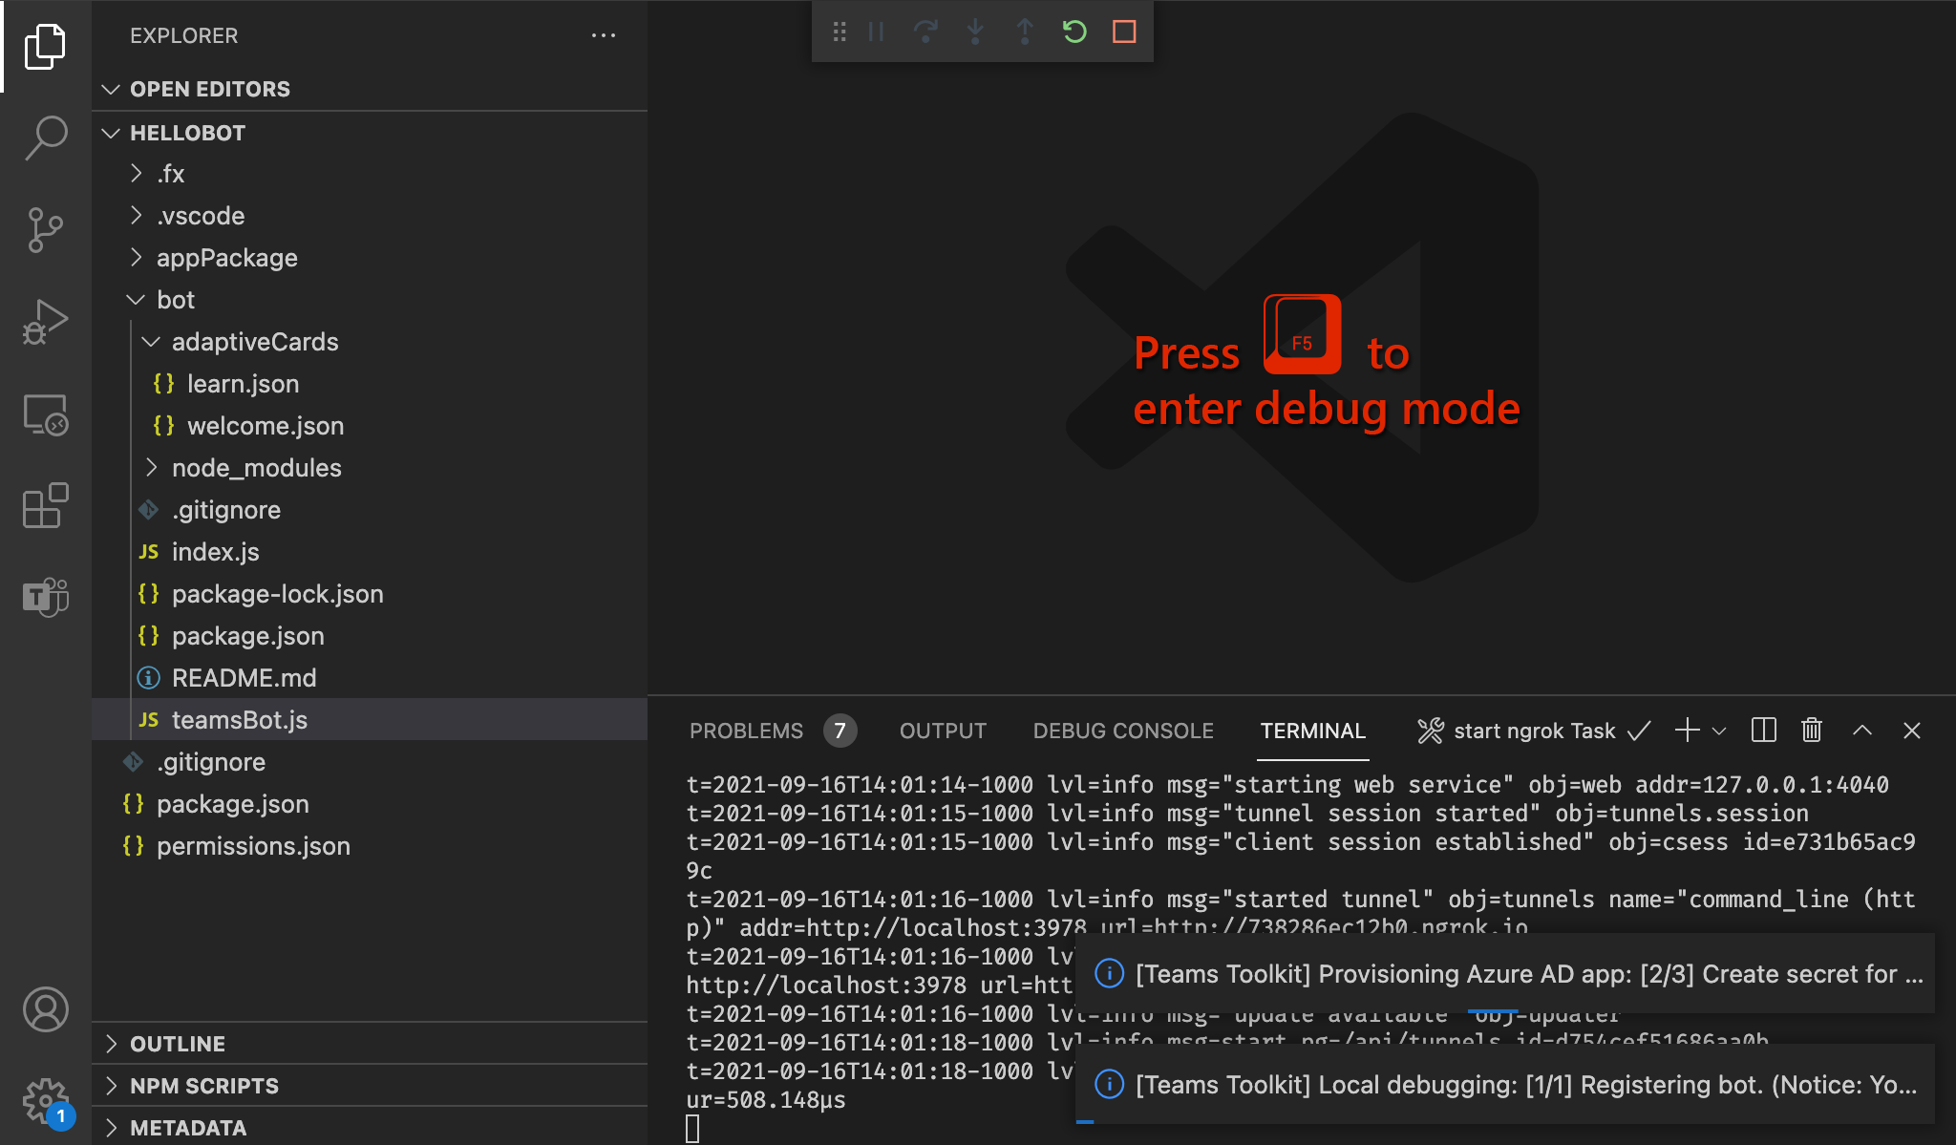Click the add new terminal button
This screenshot has height=1145, width=1956.
coord(1686,731)
